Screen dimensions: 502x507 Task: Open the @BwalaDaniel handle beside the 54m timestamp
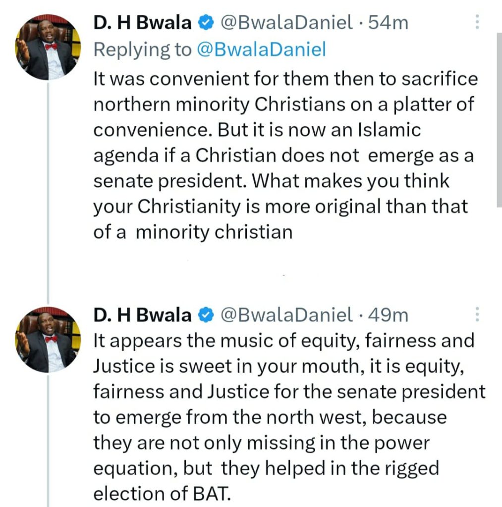(286, 22)
